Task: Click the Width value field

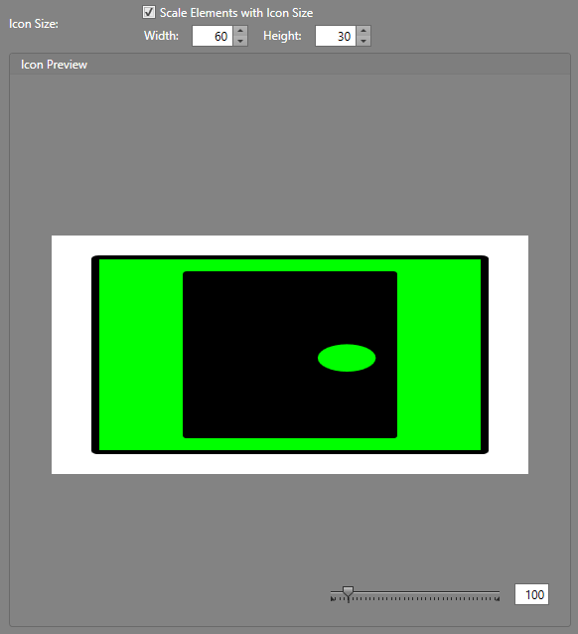Action: pos(213,36)
